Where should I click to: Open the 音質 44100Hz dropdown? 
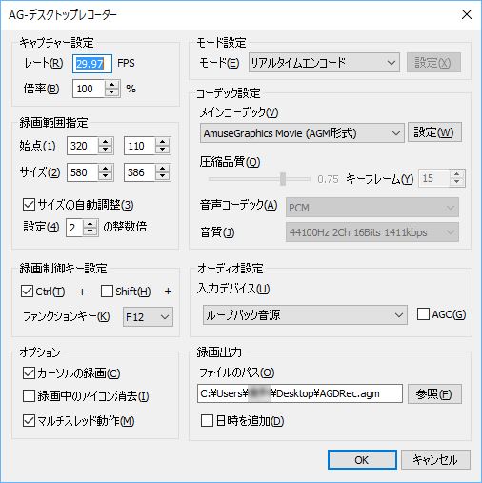click(x=372, y=232)
